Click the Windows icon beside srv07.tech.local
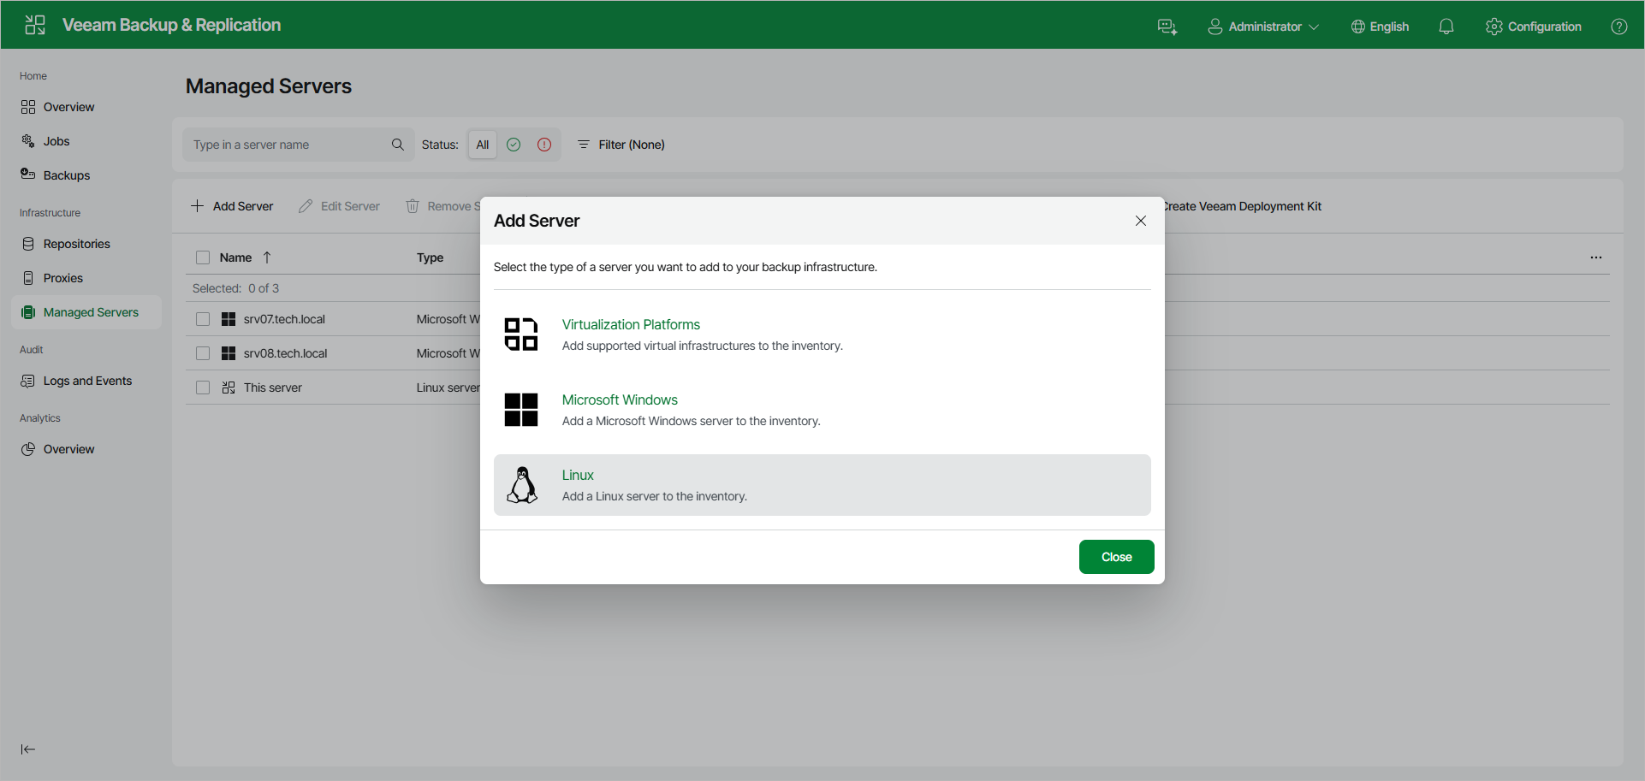This screenshot has width=1645, height=781. pos(229,319)
